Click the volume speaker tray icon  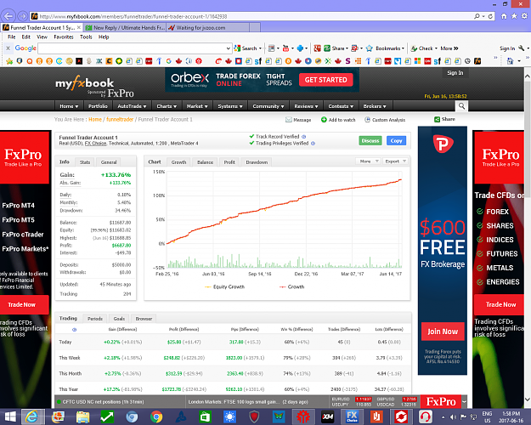[453, 416]
